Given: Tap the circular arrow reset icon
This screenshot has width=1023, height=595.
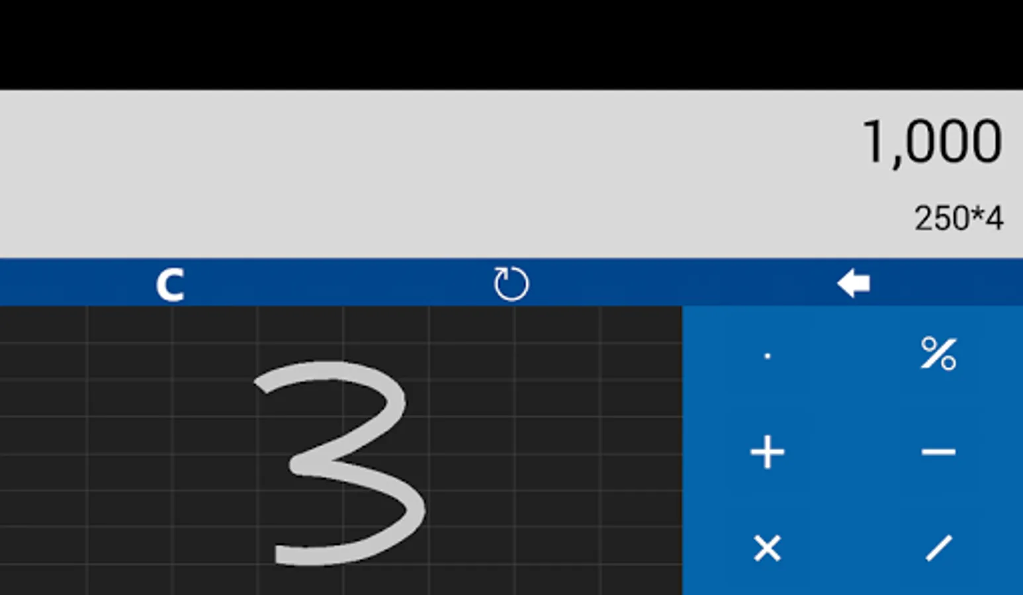Looking at the screenshot, I should [511, 284].
